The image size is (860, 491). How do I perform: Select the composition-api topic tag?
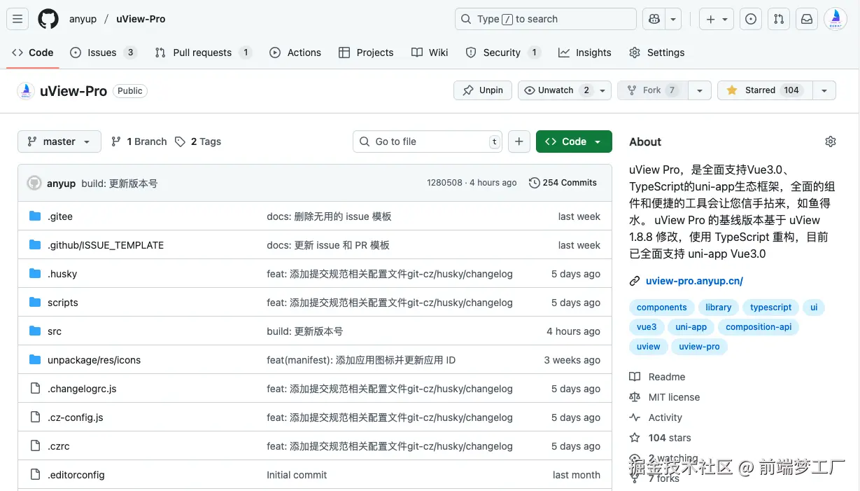pos(759,327)
